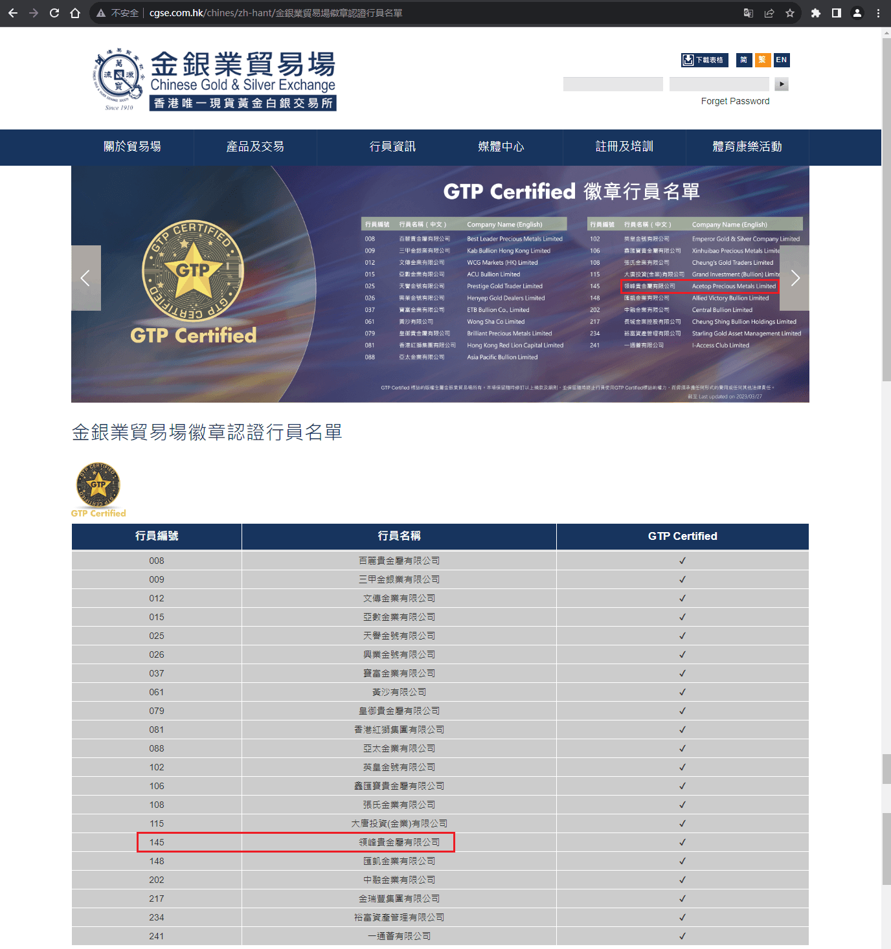This screenshot has height=949, width=891.
Task: Select 領峰貴金屬有限公司 row name
Action: coord(399,842)
